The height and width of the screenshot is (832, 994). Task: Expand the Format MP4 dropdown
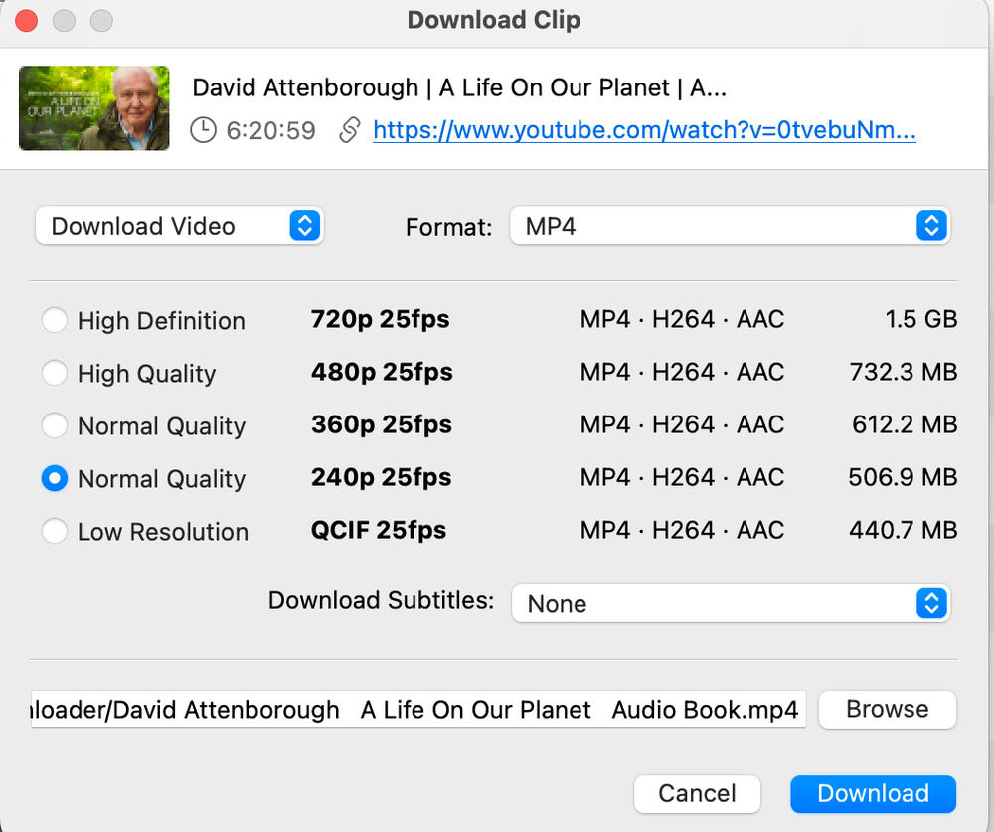731,226
